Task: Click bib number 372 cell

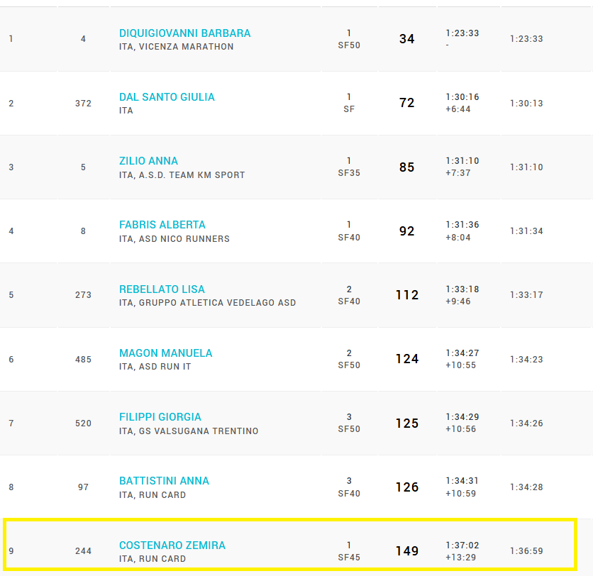Action: (83, 104)
